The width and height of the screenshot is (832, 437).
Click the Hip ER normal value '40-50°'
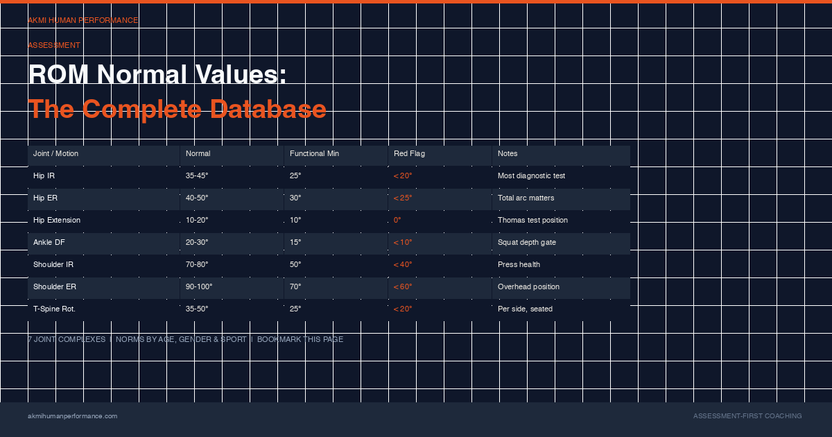(x=197, y=198)
